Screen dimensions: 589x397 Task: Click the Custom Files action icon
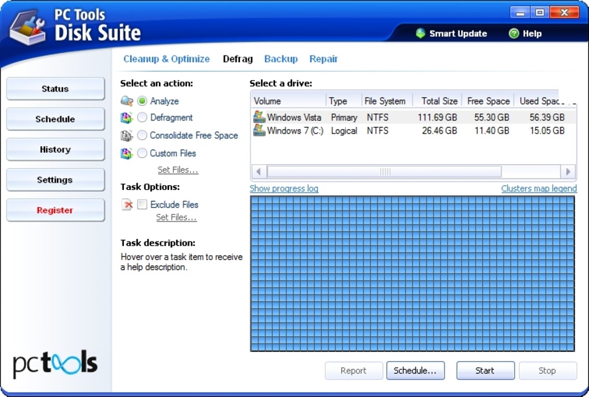pyautogui.click(x=127, y=154)
